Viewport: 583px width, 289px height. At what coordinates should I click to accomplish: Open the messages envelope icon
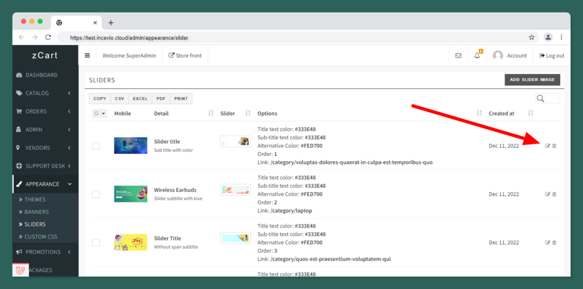458,56
